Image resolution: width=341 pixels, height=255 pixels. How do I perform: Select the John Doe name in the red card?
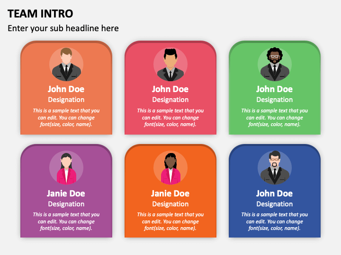click(170, 89)
